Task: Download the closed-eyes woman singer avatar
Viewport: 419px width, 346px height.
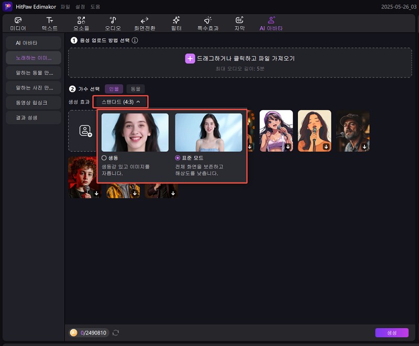Action: pos(326,147)
